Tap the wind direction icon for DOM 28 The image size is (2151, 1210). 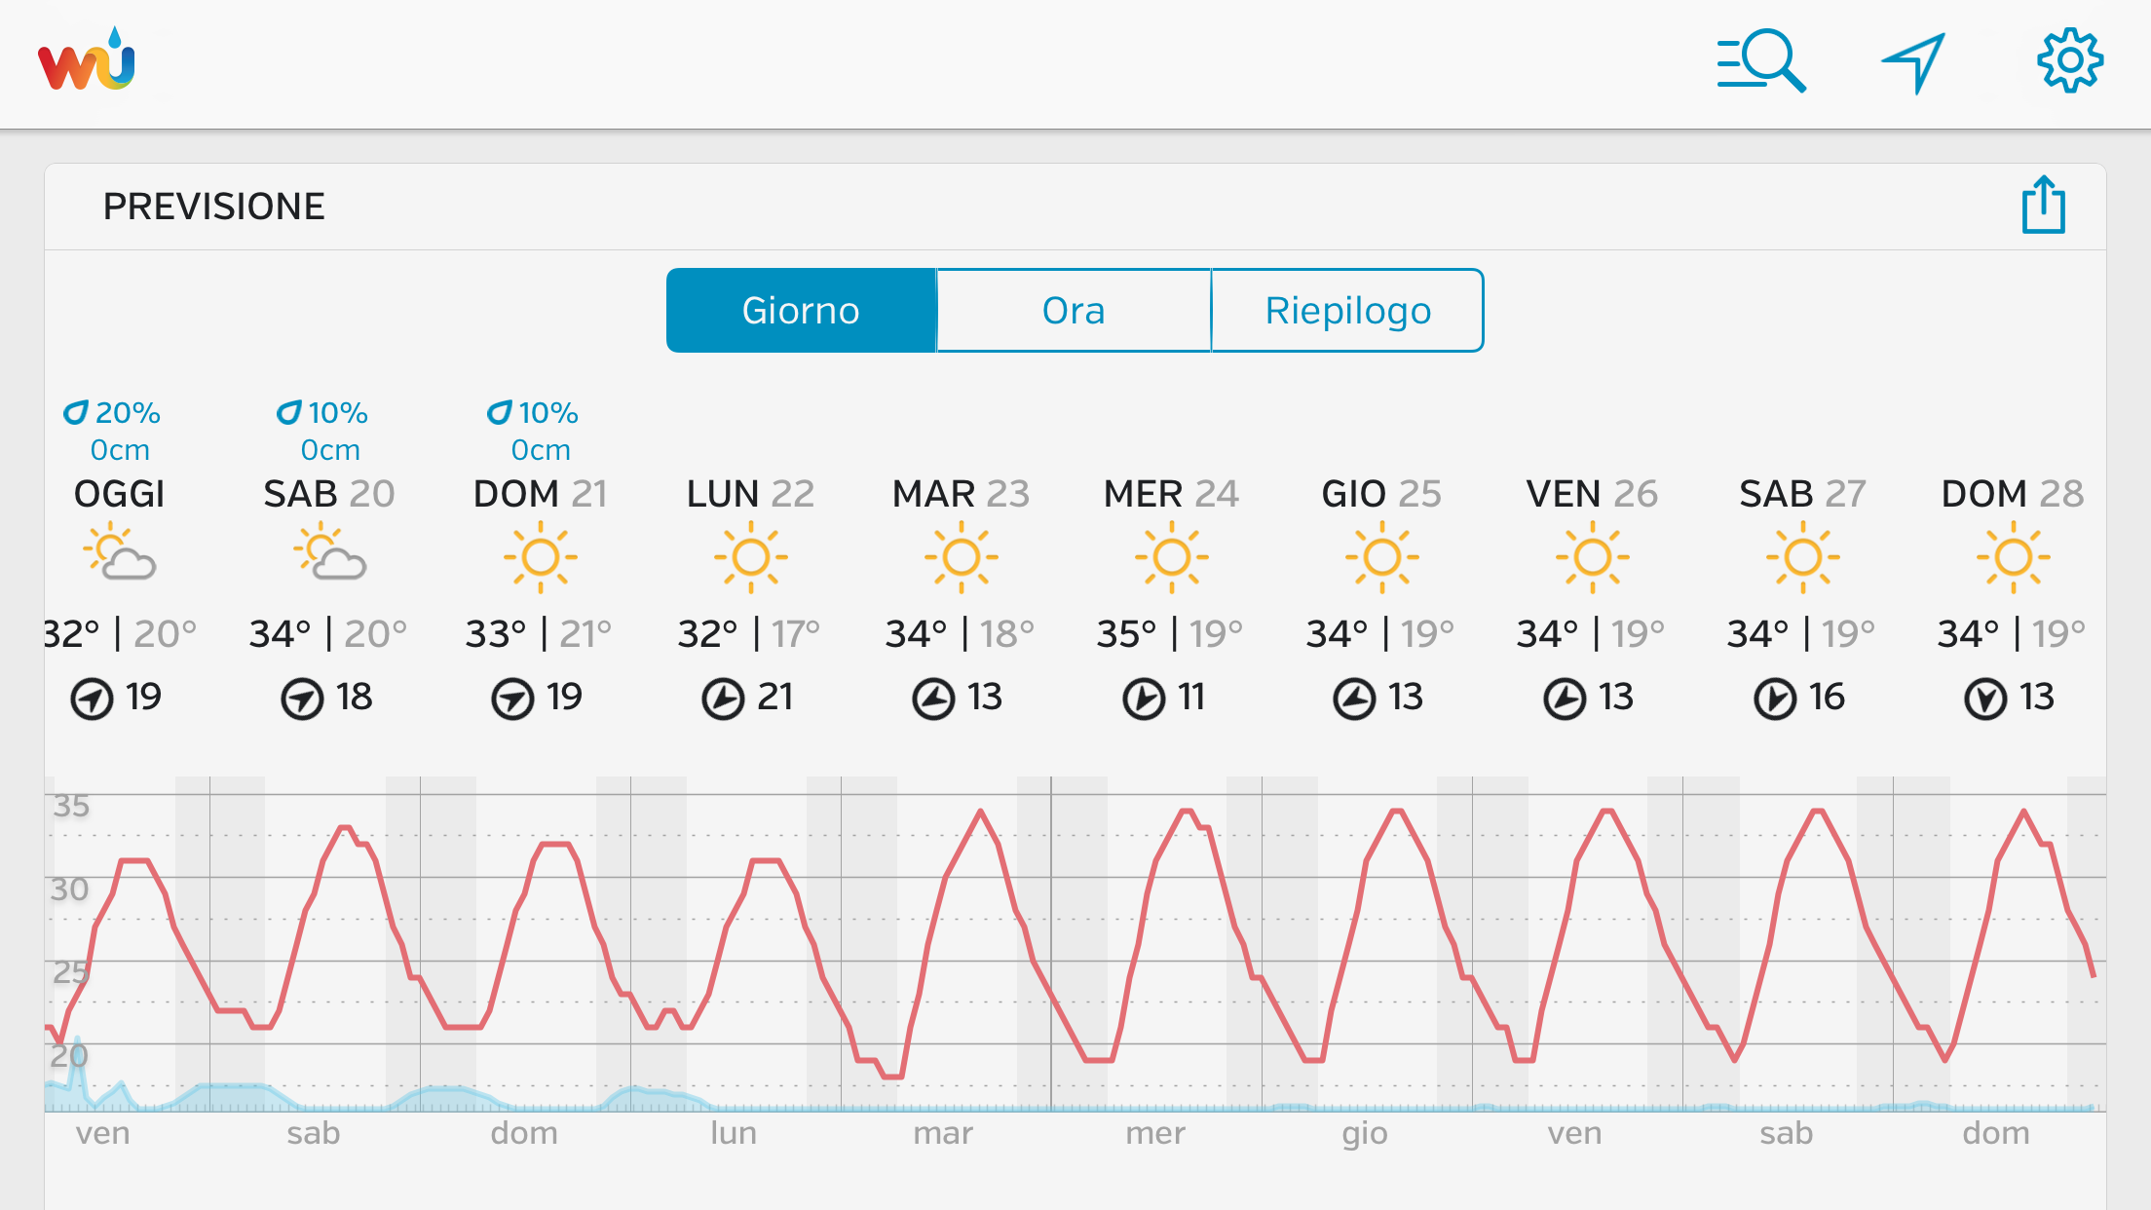[x=1984, y=699]
